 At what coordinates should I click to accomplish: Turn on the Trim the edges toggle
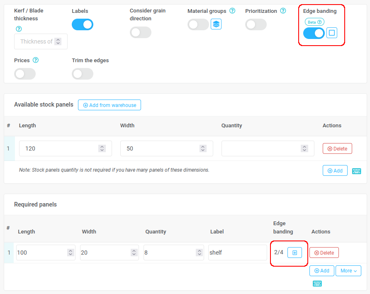coord(83,74)
